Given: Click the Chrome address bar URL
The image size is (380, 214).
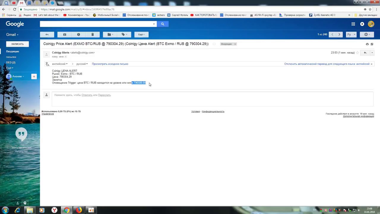Looking at the screenshot, I should (x=77, y=9).
